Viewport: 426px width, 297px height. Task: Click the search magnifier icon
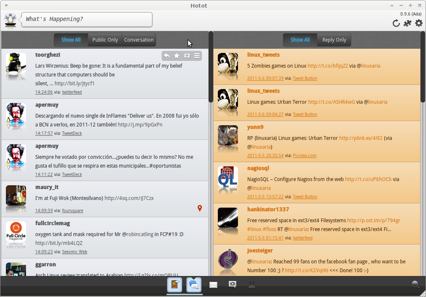point(416,284)
